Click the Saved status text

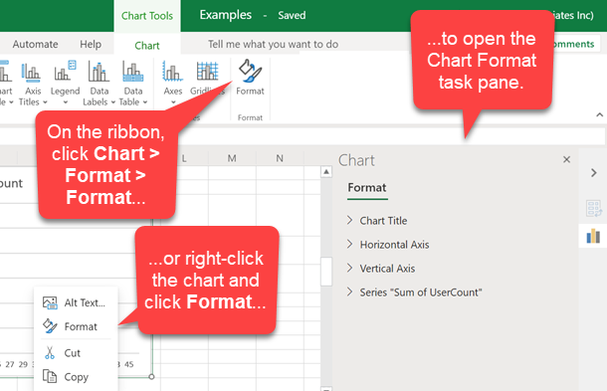[x=292, y=16]
